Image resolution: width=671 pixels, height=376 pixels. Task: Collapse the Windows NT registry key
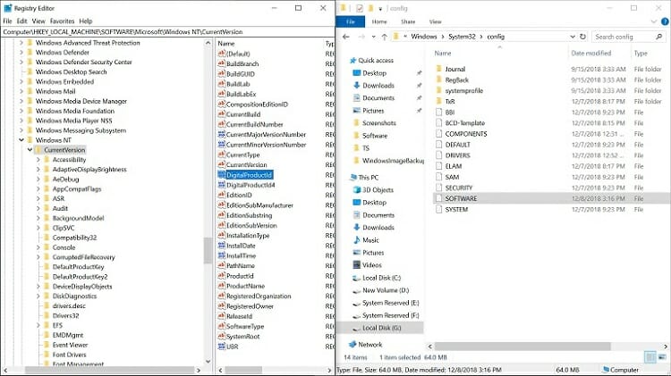click(x=21, y=140)
